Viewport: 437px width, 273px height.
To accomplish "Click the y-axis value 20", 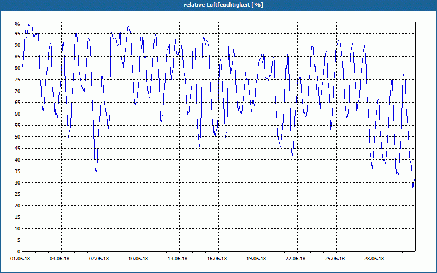I will pyautogui.click(x=17, y=206).
